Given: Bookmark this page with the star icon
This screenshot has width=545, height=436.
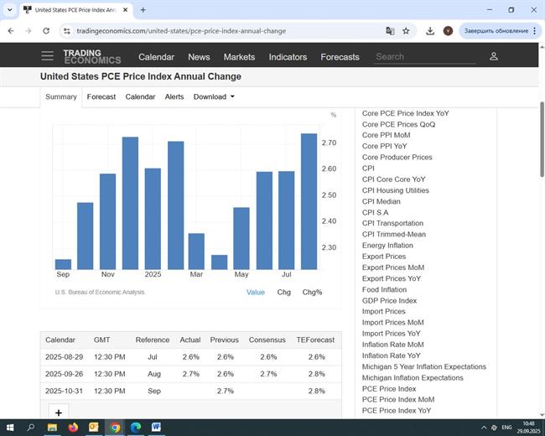Looking at the screenshot, I should tap(406, 31).
